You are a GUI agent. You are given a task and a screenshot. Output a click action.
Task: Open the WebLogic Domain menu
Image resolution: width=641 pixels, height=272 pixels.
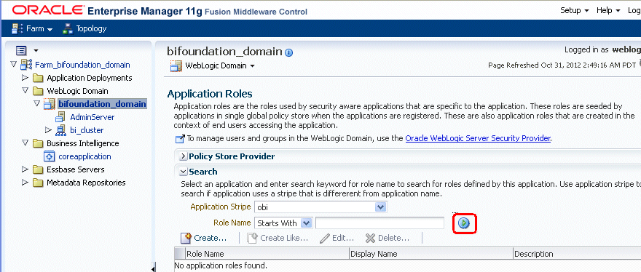click(x=220, y=65)
